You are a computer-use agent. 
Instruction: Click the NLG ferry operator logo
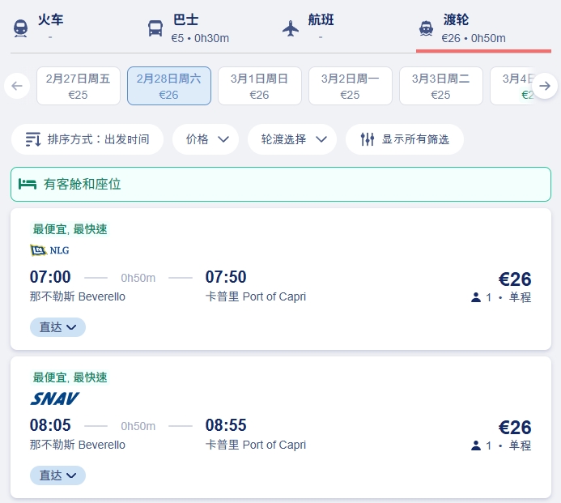pos(49,250)
